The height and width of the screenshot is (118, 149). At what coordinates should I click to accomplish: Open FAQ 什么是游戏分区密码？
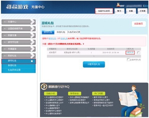[x=54, y=97]
